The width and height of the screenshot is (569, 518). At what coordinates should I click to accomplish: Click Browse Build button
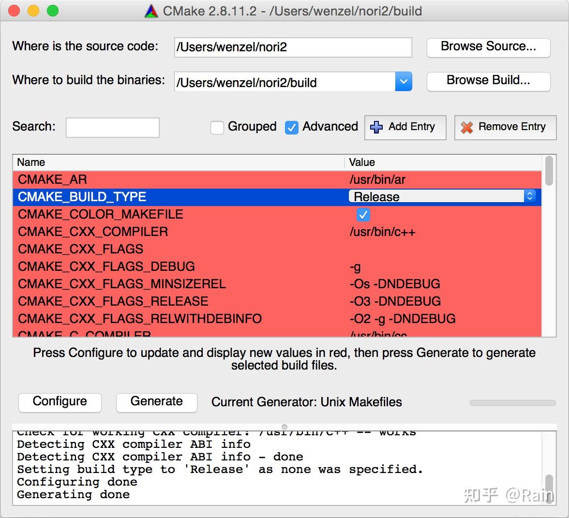(488, 81)
